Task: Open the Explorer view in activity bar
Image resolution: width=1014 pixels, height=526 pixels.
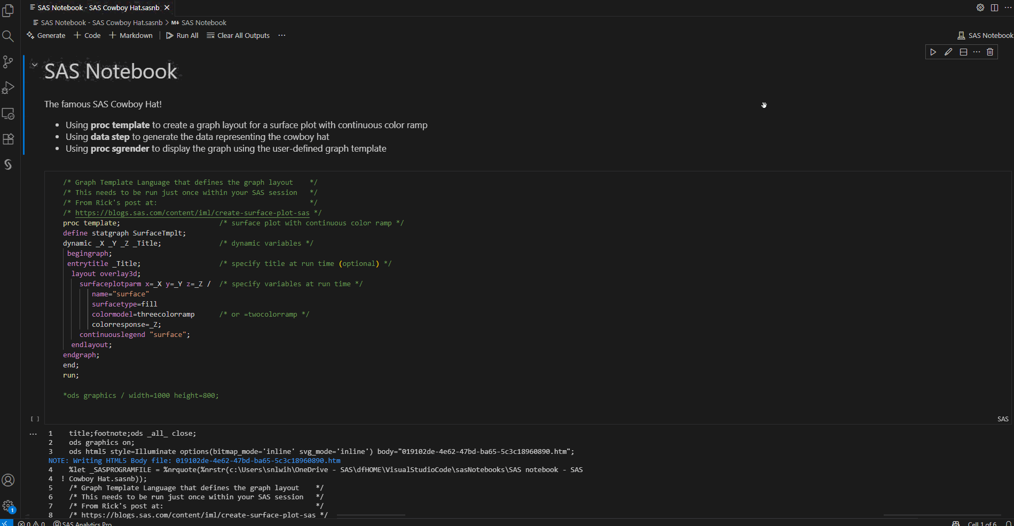Action: coord(8,10)
